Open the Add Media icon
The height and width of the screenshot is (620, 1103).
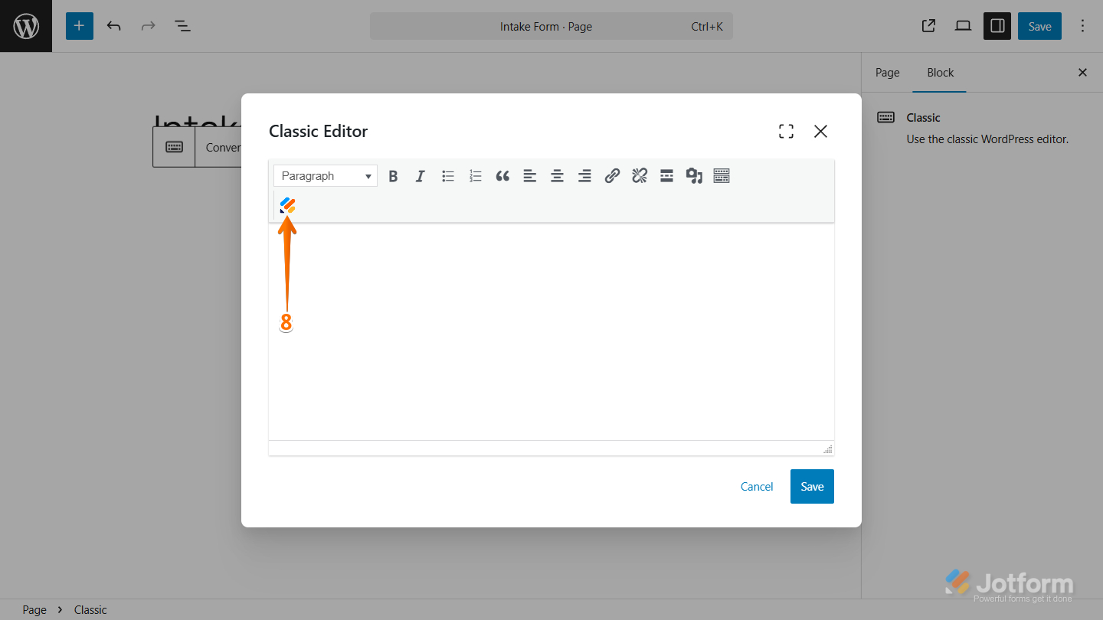tap(694, 175)
